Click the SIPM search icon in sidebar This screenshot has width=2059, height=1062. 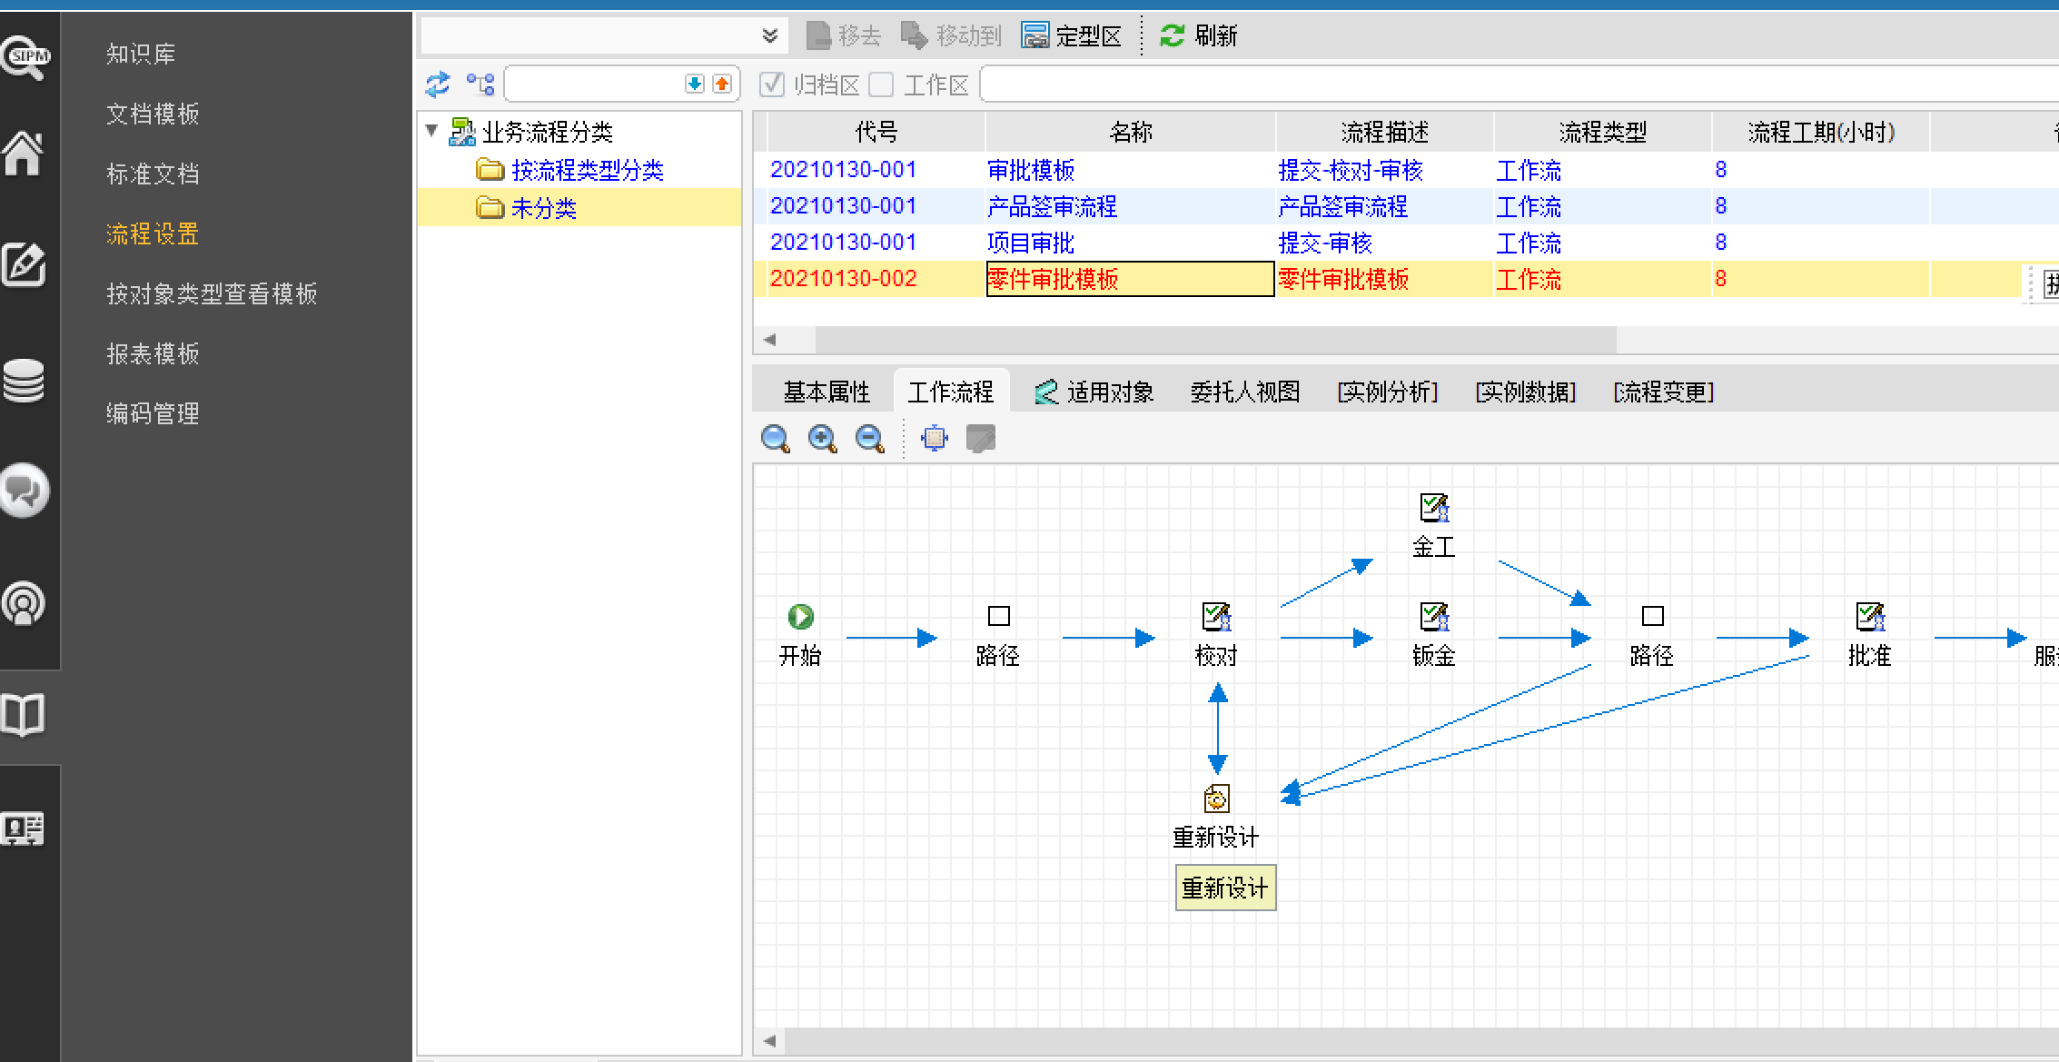(25, 57)
